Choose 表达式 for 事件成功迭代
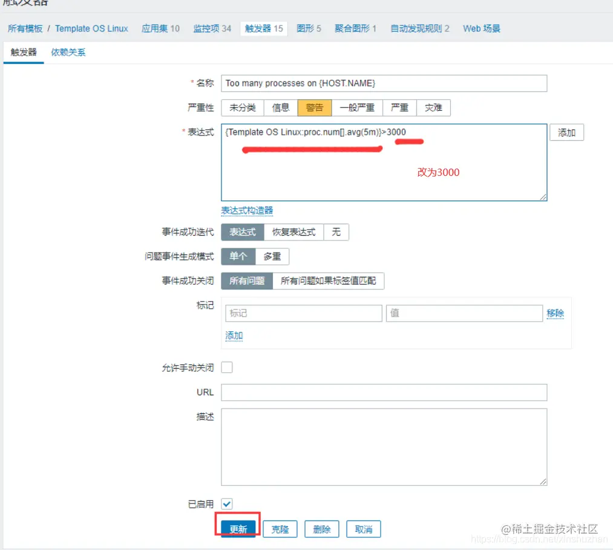The width and height of the screenshot is (613, 550). pos(243,232)
